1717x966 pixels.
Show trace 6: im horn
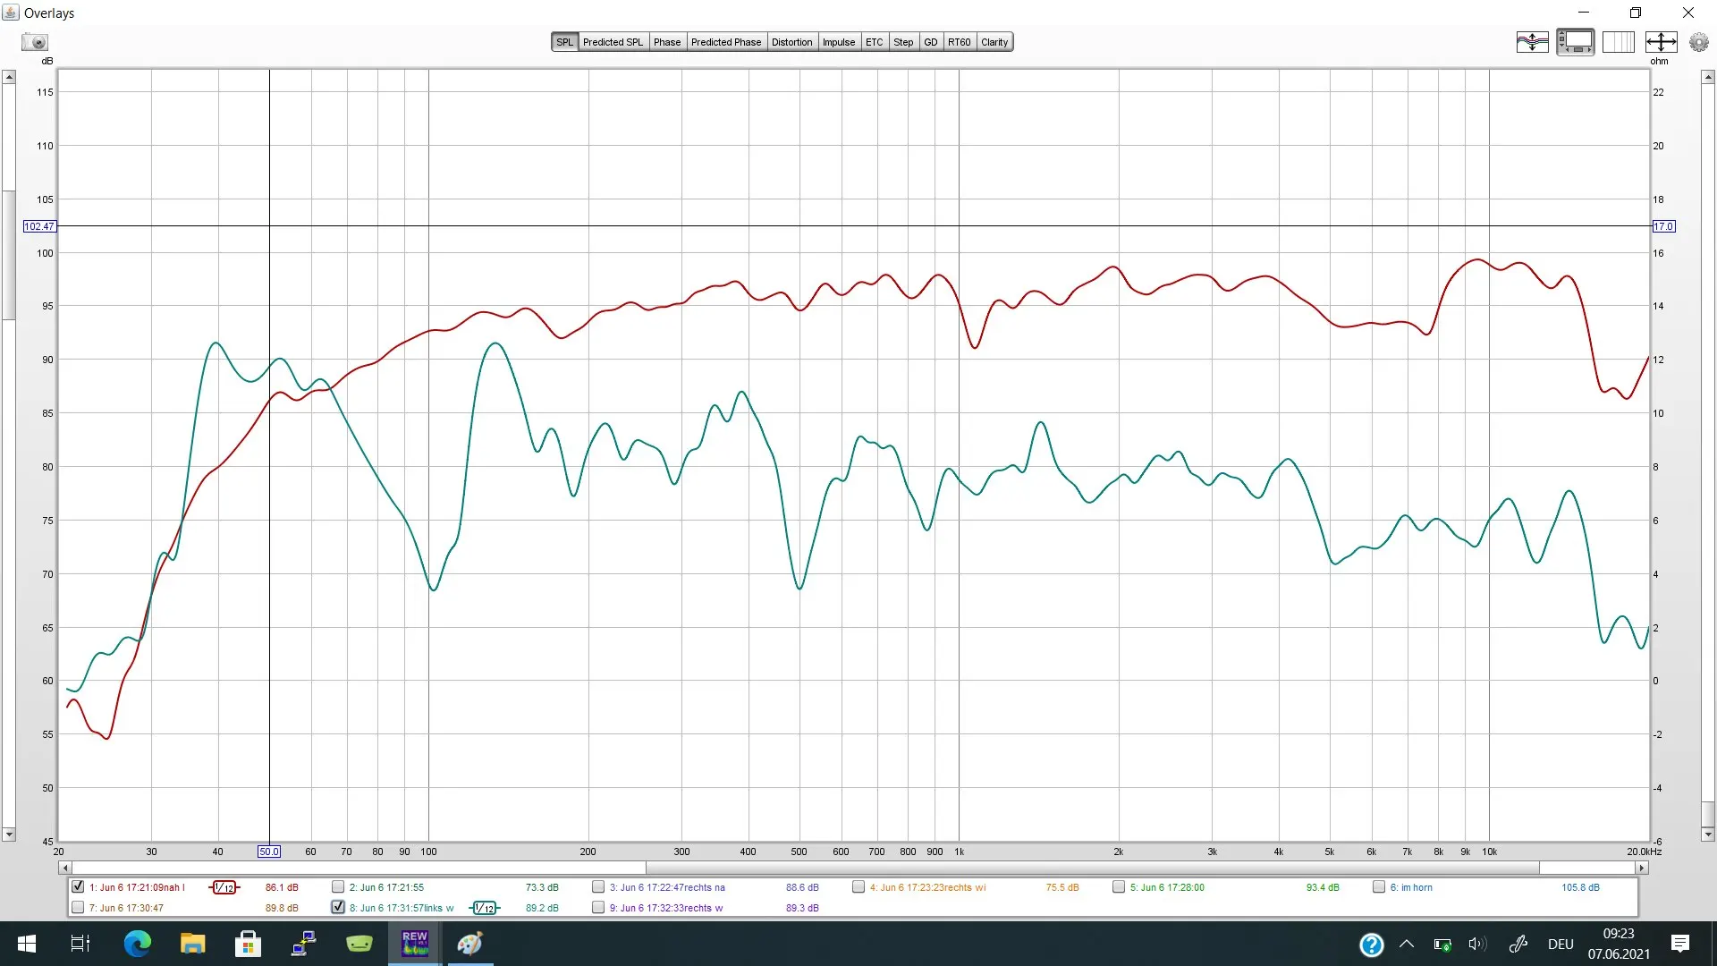click(x=1379, y=887)
